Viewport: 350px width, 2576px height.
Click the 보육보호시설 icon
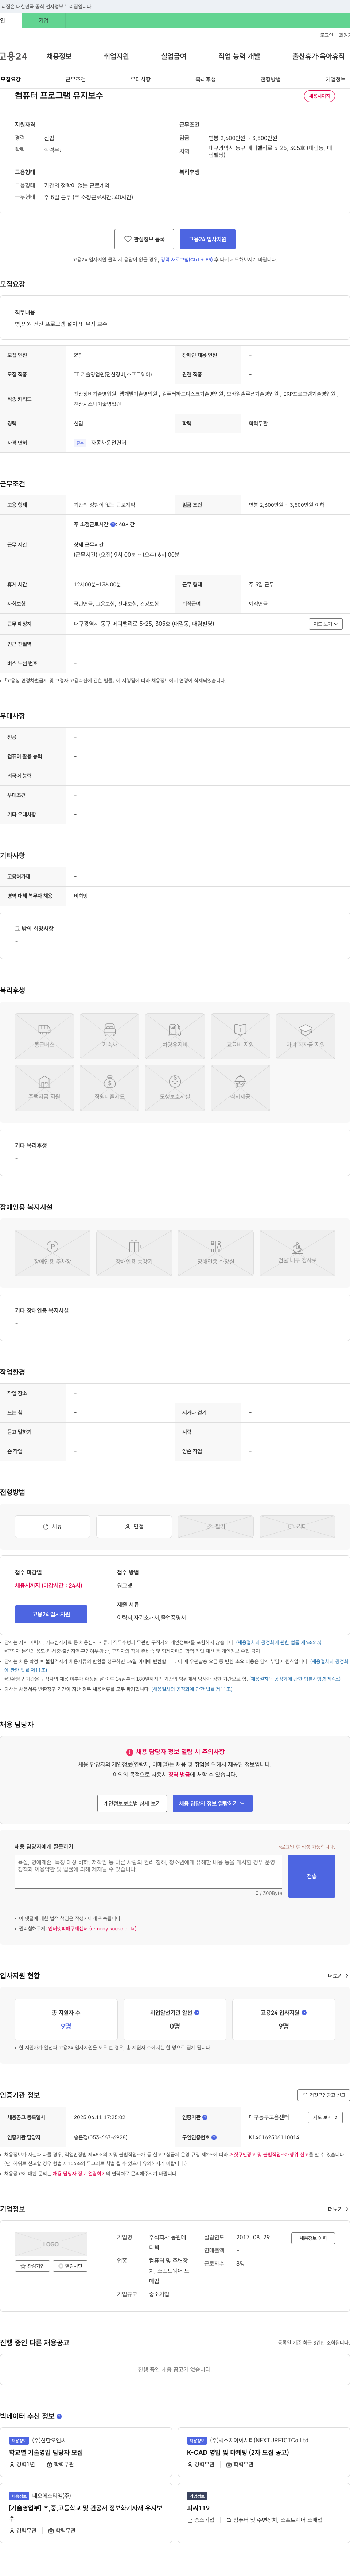[x=175, y=1088]
